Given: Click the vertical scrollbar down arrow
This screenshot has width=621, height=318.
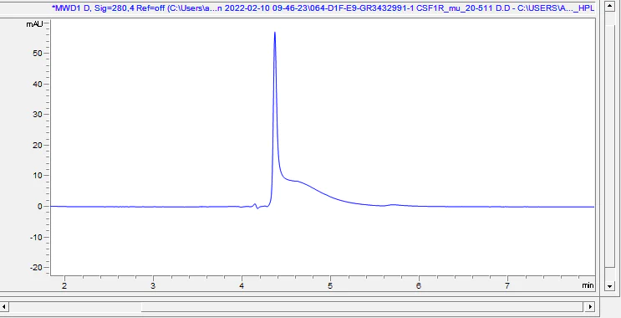Looking at the screenshot, I should [x=610, y=286].
